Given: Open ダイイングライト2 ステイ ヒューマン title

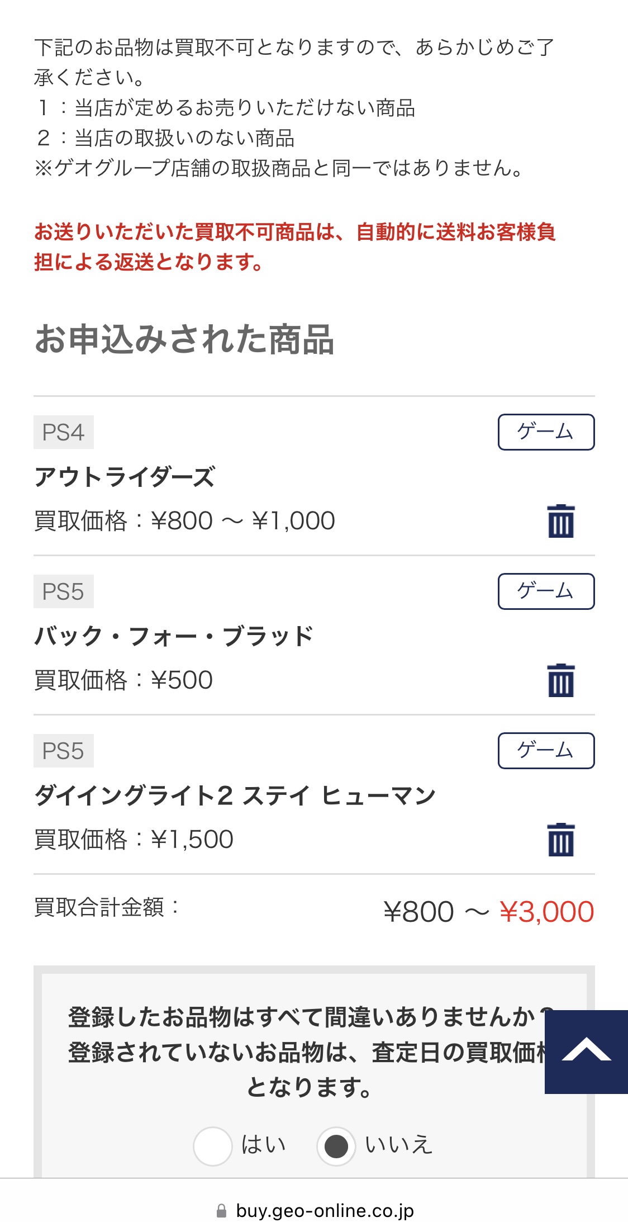Looking at the screenshot, I should [x=235, y=796].
